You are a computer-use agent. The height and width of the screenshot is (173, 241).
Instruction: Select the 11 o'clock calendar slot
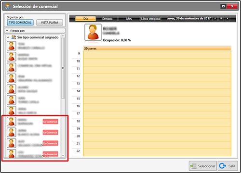(x=157, y=70)
